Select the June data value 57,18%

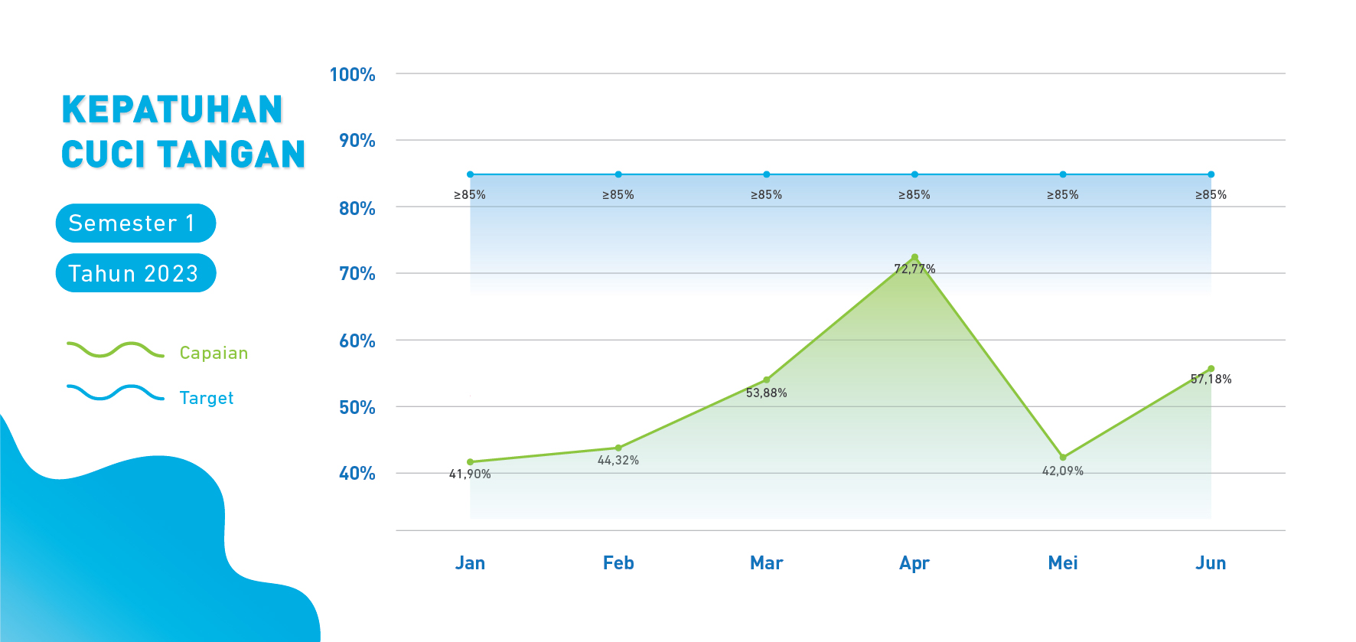click(1211, 380)
